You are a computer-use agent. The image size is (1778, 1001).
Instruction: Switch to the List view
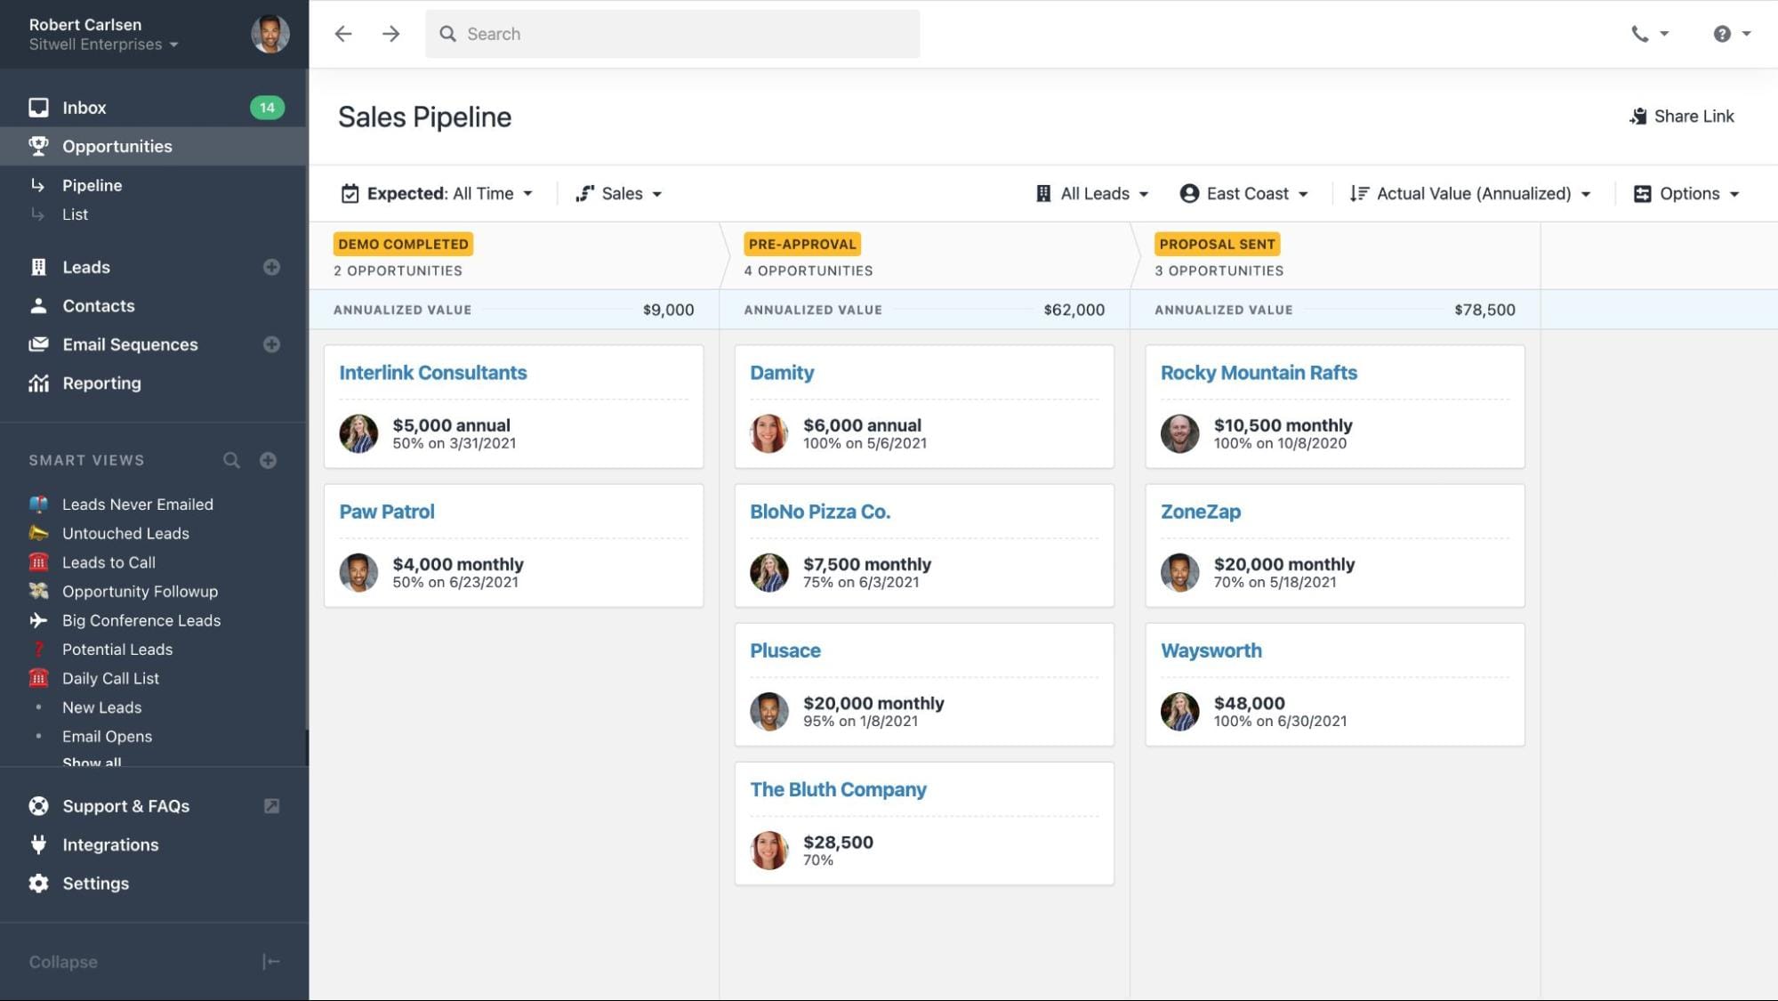coord(75,214)
